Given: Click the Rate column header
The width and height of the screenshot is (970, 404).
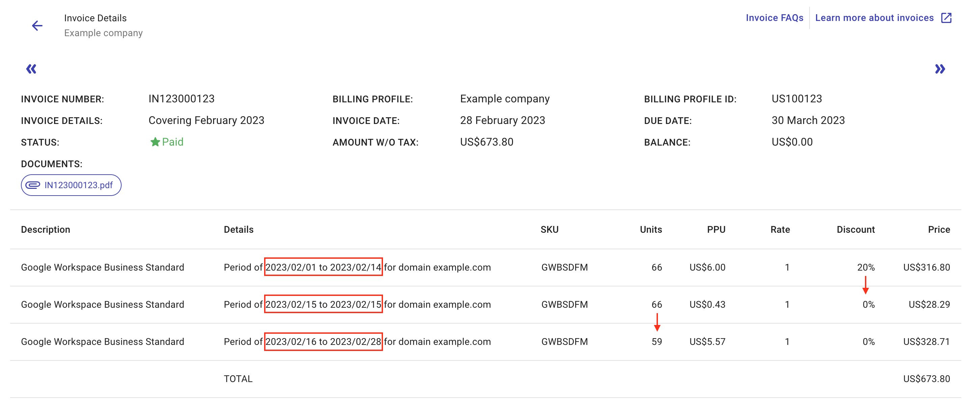Looking at the screenshot, I should [x=780, y=229].
